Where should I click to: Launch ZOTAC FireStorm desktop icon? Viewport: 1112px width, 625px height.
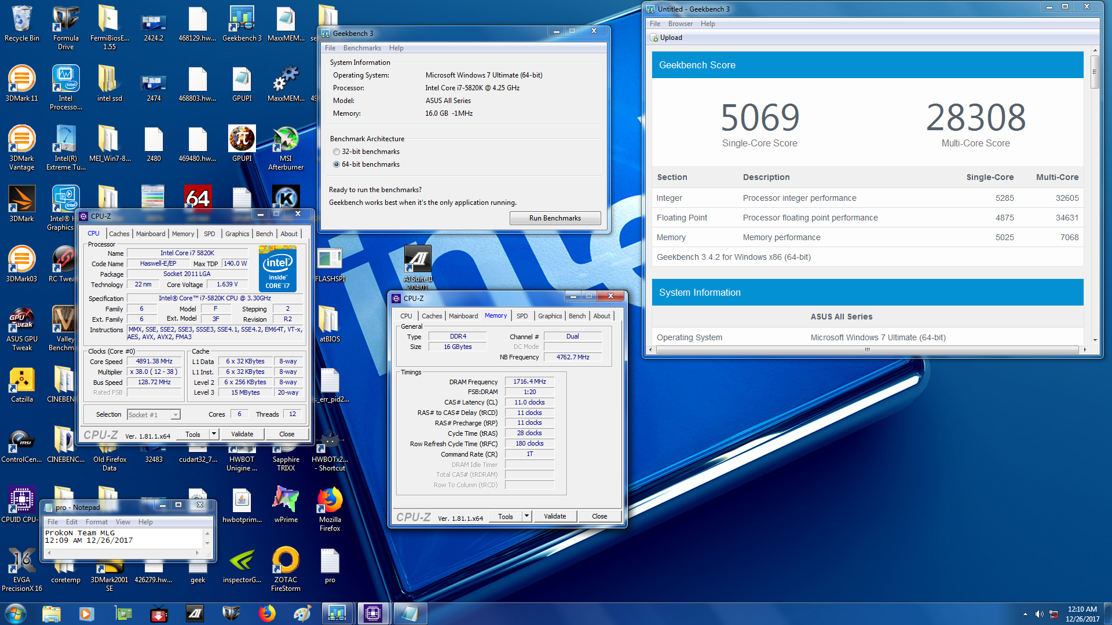click(x=286, y=569)
